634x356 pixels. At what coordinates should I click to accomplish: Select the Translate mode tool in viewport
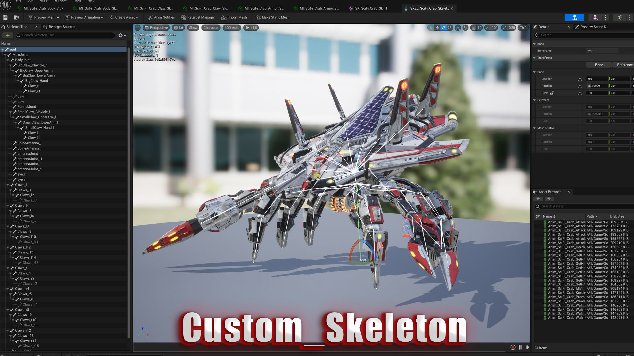(437, 28)
